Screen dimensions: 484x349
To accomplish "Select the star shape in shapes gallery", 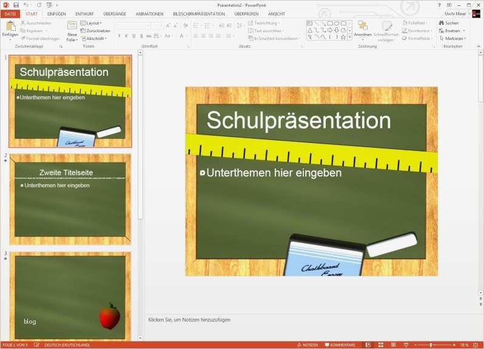I will (343, 37).
